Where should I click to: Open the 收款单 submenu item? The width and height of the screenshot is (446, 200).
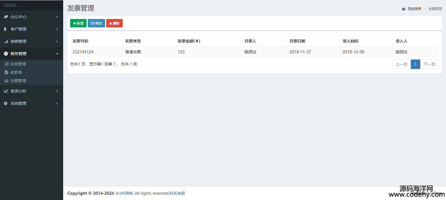pyautogui.click(x=16, y=72)
